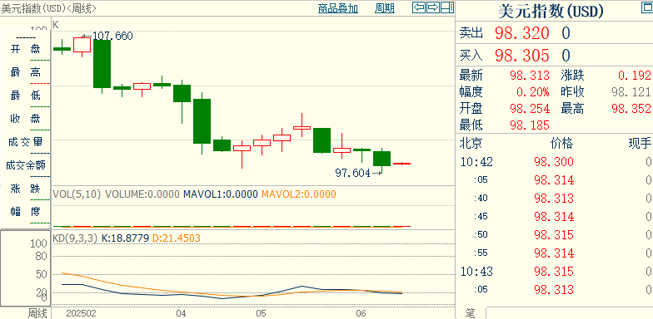Open the 周期 period link
The width and height of the screenshot is (653, 319).
coord(385,8)
